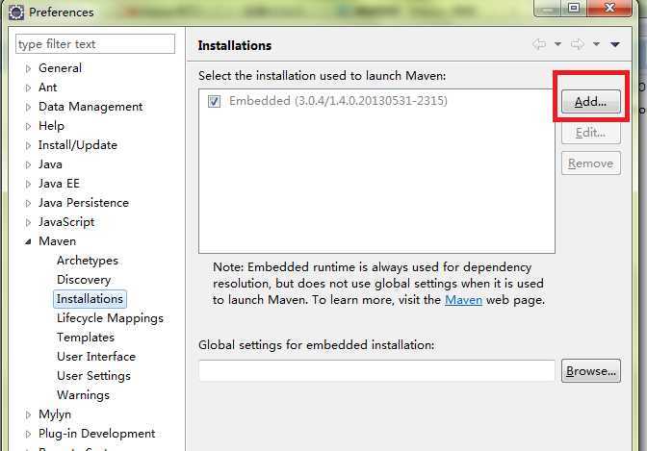Image resolution: width=647 pixels, height=451 pixels.
Task: Select Warnings under Maven
Action: [83, 395]
